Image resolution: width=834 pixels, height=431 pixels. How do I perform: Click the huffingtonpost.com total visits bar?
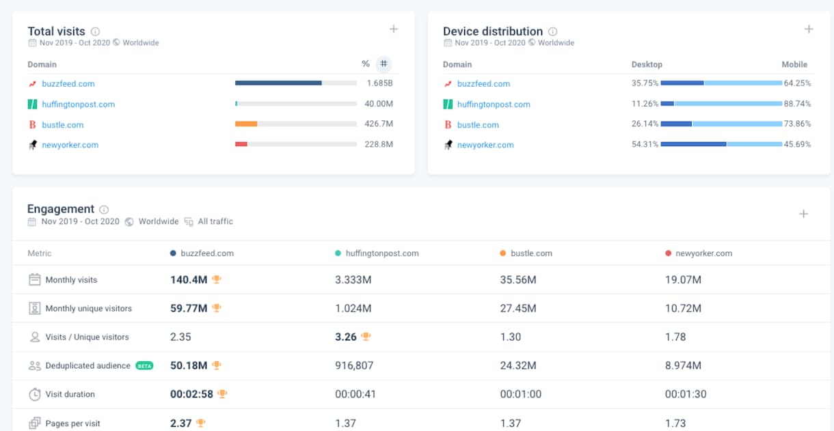click(x=296, y=104)
